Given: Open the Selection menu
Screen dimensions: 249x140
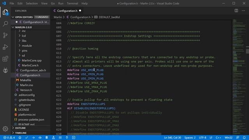Looking at the screenshot, I should (x=32, y=3).
